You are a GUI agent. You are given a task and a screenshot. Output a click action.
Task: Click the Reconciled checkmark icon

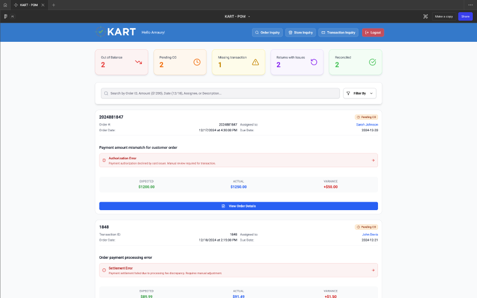click(372, 62)
